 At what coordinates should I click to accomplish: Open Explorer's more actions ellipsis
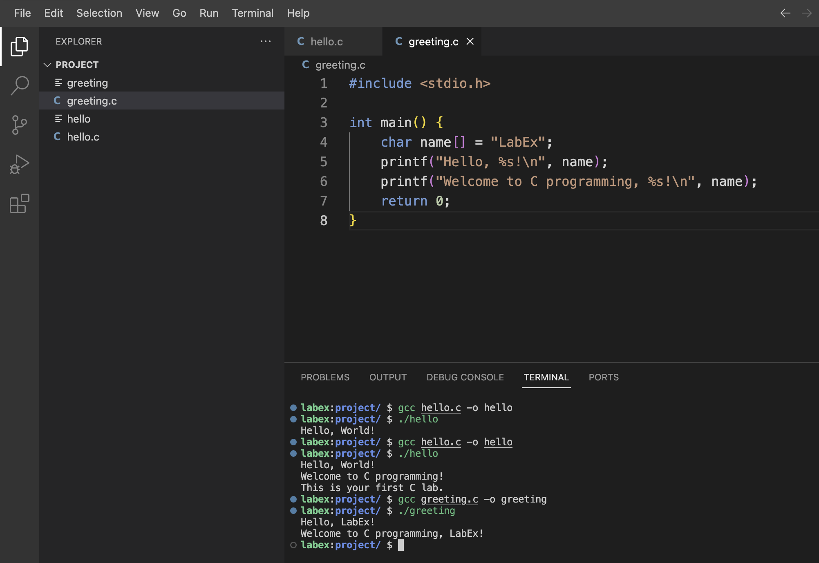266,41
